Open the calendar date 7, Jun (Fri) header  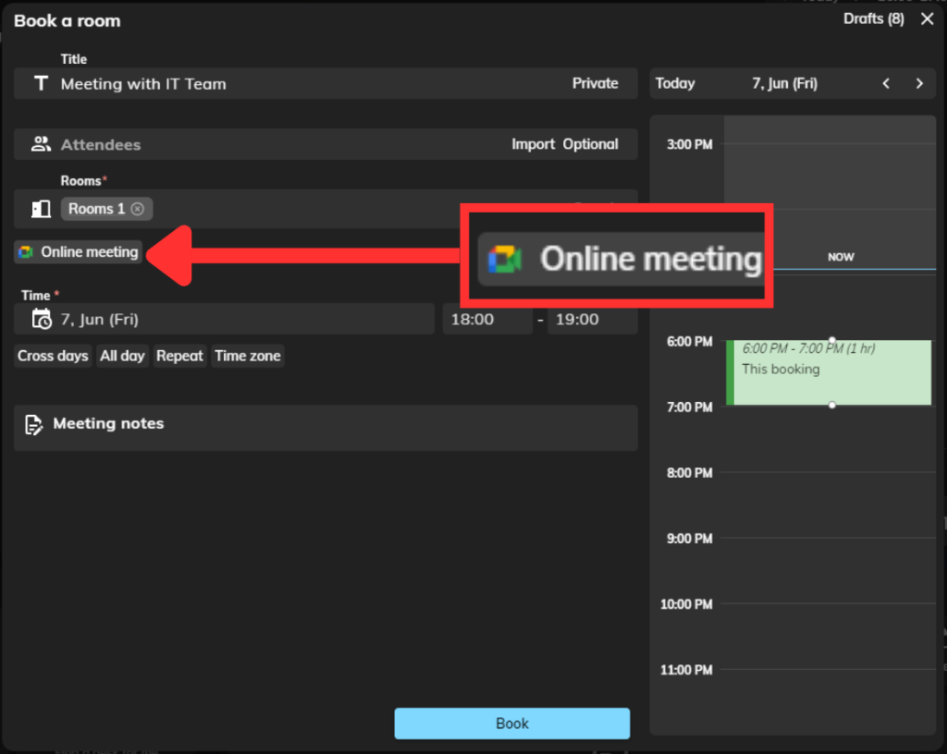[x=784, y=84]
